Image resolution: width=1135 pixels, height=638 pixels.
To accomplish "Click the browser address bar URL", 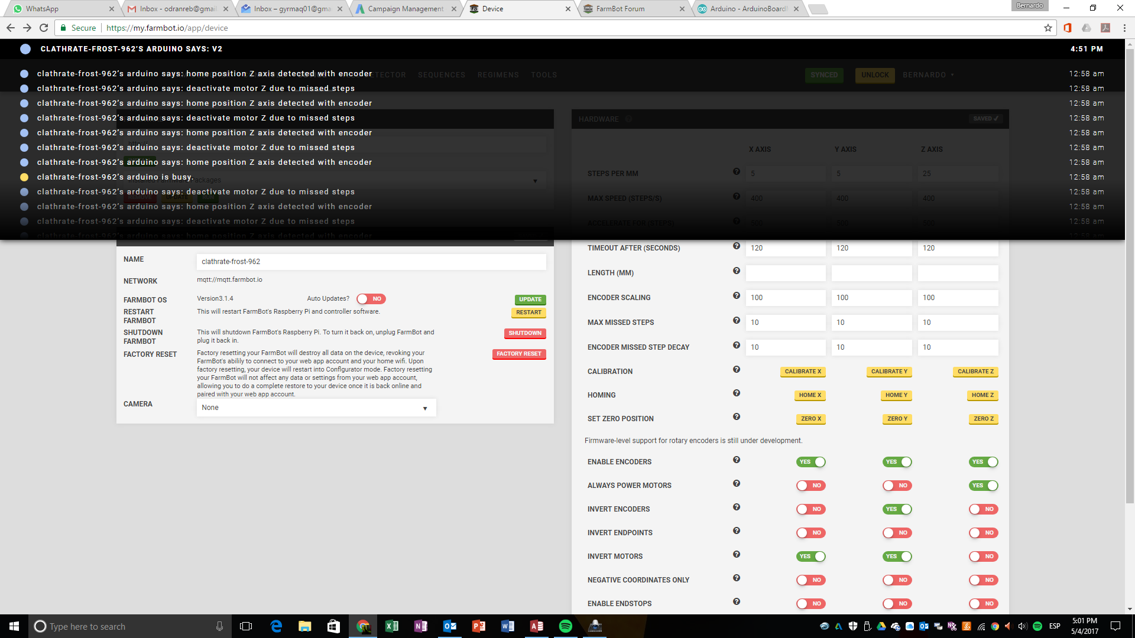I will pos(167,28).
